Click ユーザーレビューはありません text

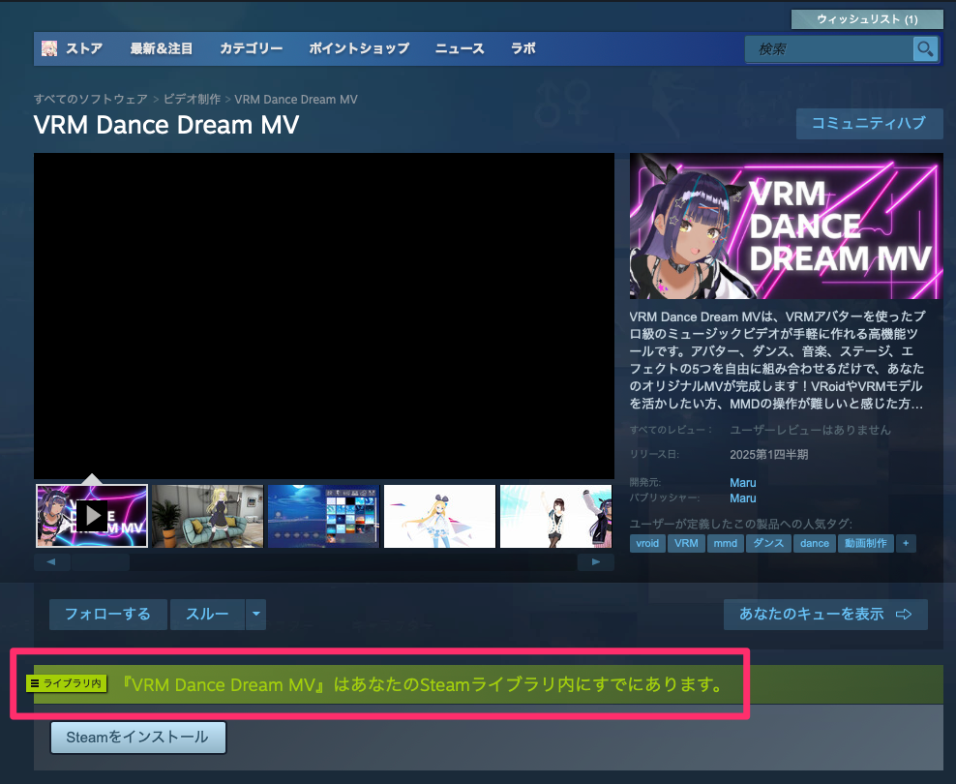tap(810, 430)
